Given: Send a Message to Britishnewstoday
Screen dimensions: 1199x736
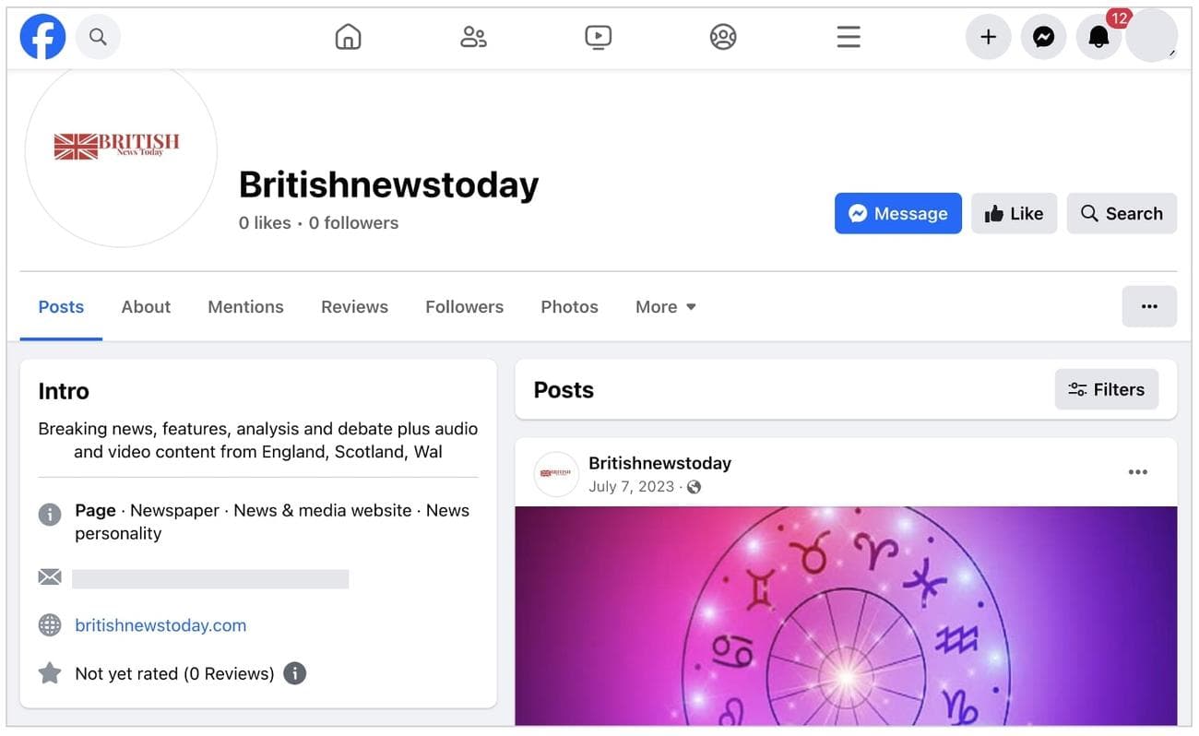Looking at the screenshot, I should [x=897, y=213].
